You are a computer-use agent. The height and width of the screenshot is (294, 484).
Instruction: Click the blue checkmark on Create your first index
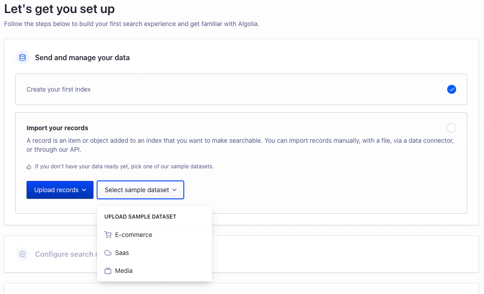(452, 89)
